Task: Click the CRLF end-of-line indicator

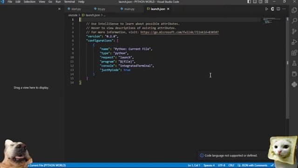Action: [x=231, y=165]
